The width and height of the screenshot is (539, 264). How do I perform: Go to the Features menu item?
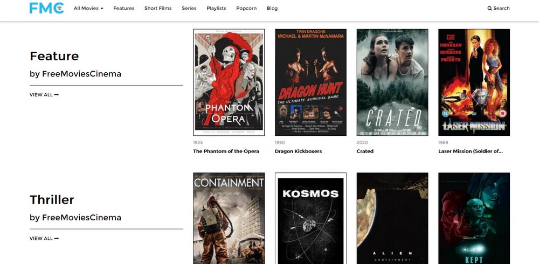click(x=124, y=8)
